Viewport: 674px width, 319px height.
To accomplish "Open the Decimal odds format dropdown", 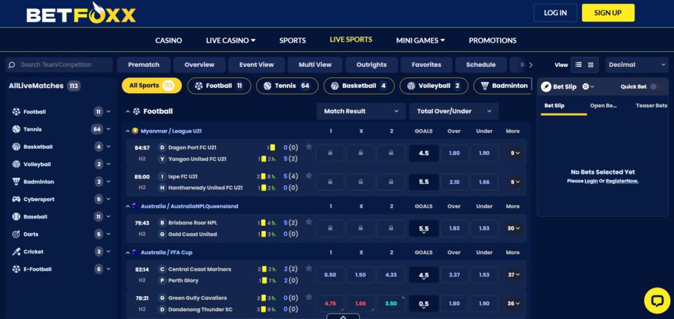I will coord(636,65).
